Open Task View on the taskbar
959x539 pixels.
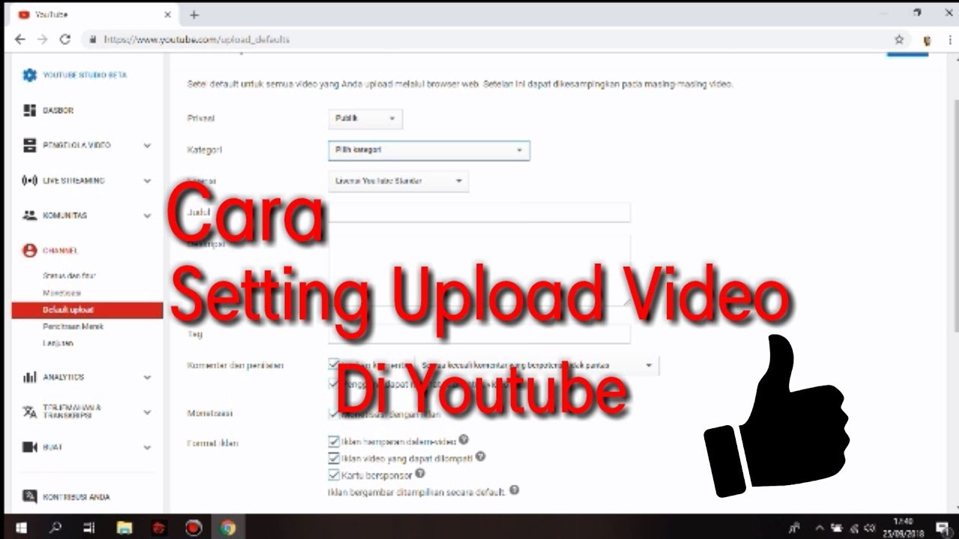(89, 527)
